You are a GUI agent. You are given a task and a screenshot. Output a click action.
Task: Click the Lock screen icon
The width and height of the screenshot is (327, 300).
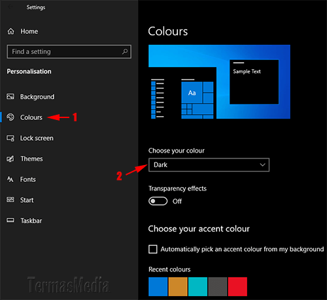point(10,138)
